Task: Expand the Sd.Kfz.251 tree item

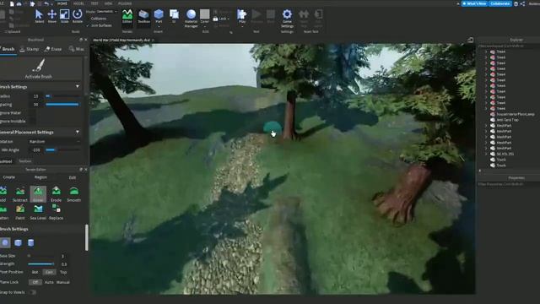Action: tap(486, 154)
